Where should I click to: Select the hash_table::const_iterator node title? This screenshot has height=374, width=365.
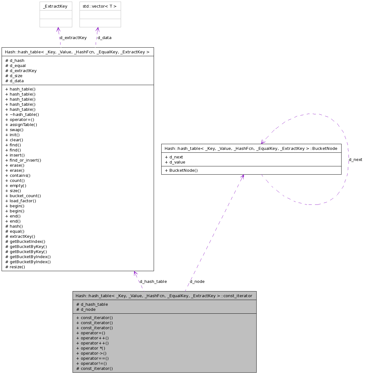pyautogui.click(x=164, y=296)
